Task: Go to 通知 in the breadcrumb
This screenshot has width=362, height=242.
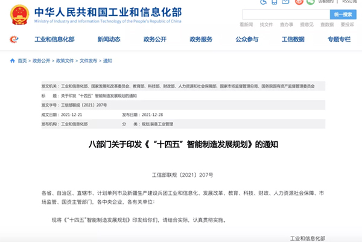Action: 107,61
